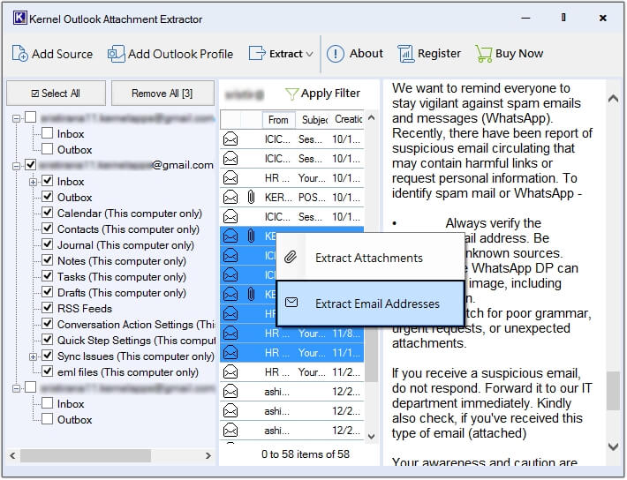This screenshot has height=480, width=627.
Task: Click envelope icon of the KER... POS... email row
Action: coord(230,197)
